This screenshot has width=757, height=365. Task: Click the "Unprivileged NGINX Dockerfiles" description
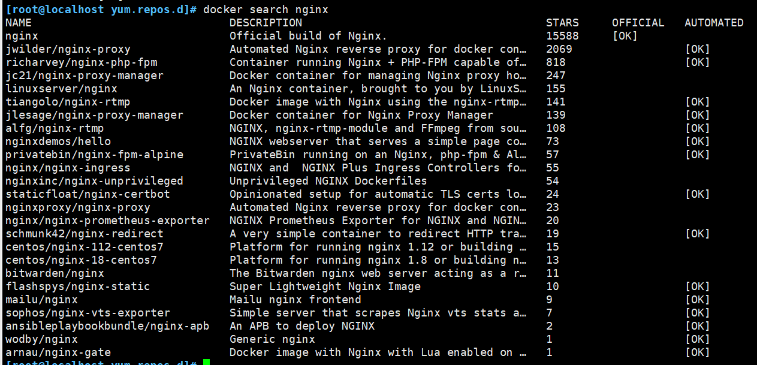click(x=328, y=181)
